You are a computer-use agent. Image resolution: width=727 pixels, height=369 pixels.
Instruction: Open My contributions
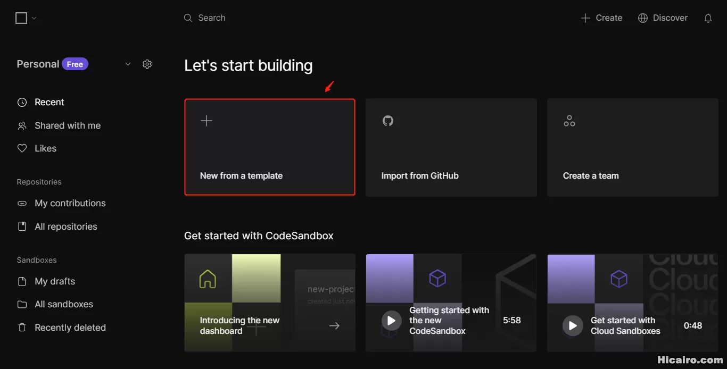coord(70,203)
